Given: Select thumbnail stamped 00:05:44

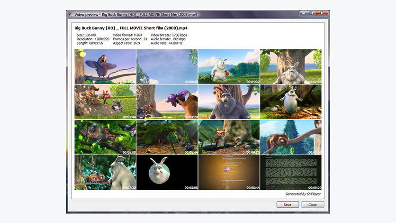Looking at the screenshot, I should pyautogui.click(x=167, y=137).
